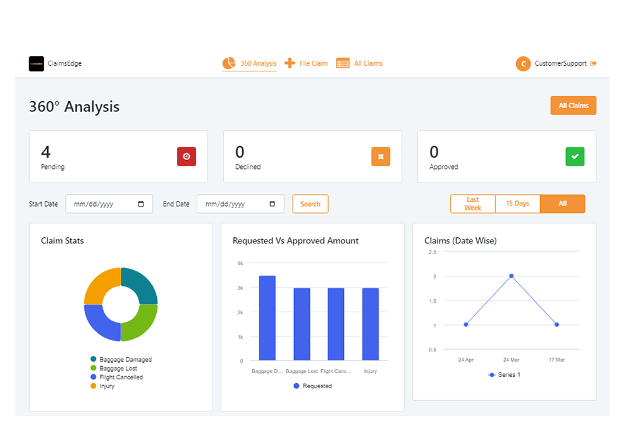
Task: Click the All Claims list icon
Action: point(343,63)
